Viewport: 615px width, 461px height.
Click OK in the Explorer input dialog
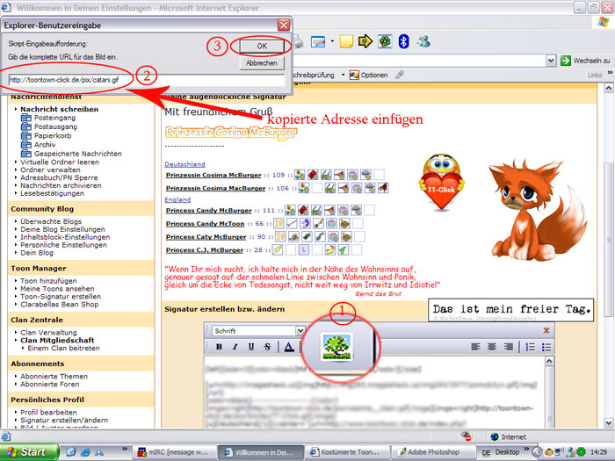pyautogui.click(x=262, y=46)
